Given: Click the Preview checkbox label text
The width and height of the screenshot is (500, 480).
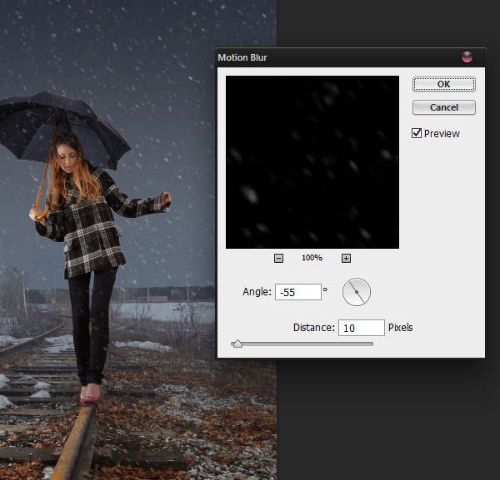Looking at the screenshot, I should pos(442,133).
